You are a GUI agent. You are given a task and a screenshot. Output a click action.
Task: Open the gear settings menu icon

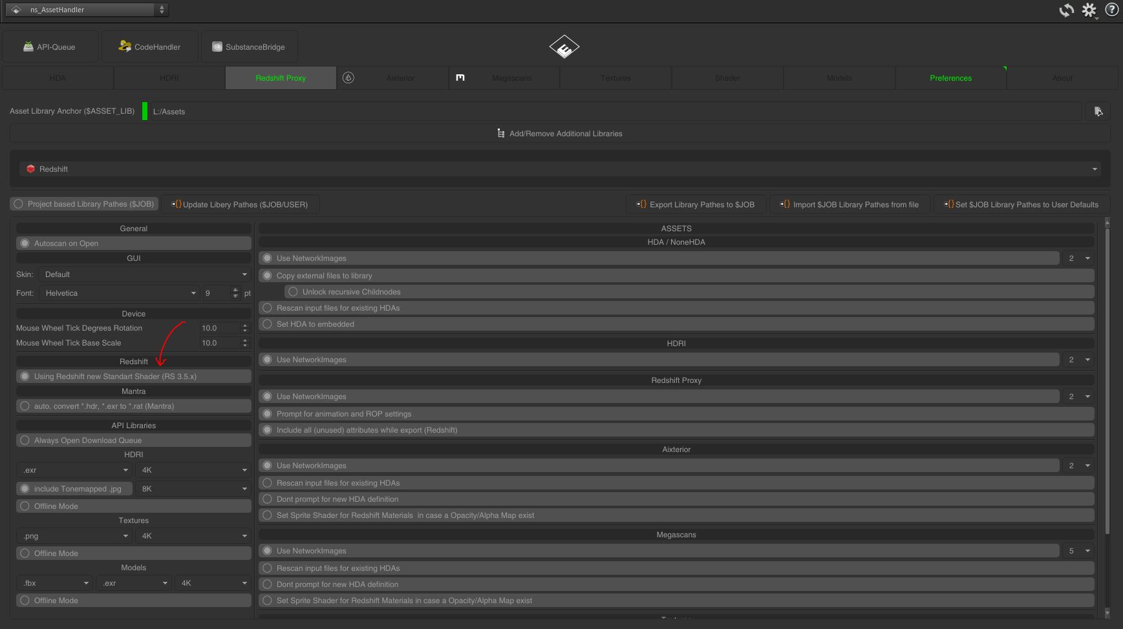1089,10
